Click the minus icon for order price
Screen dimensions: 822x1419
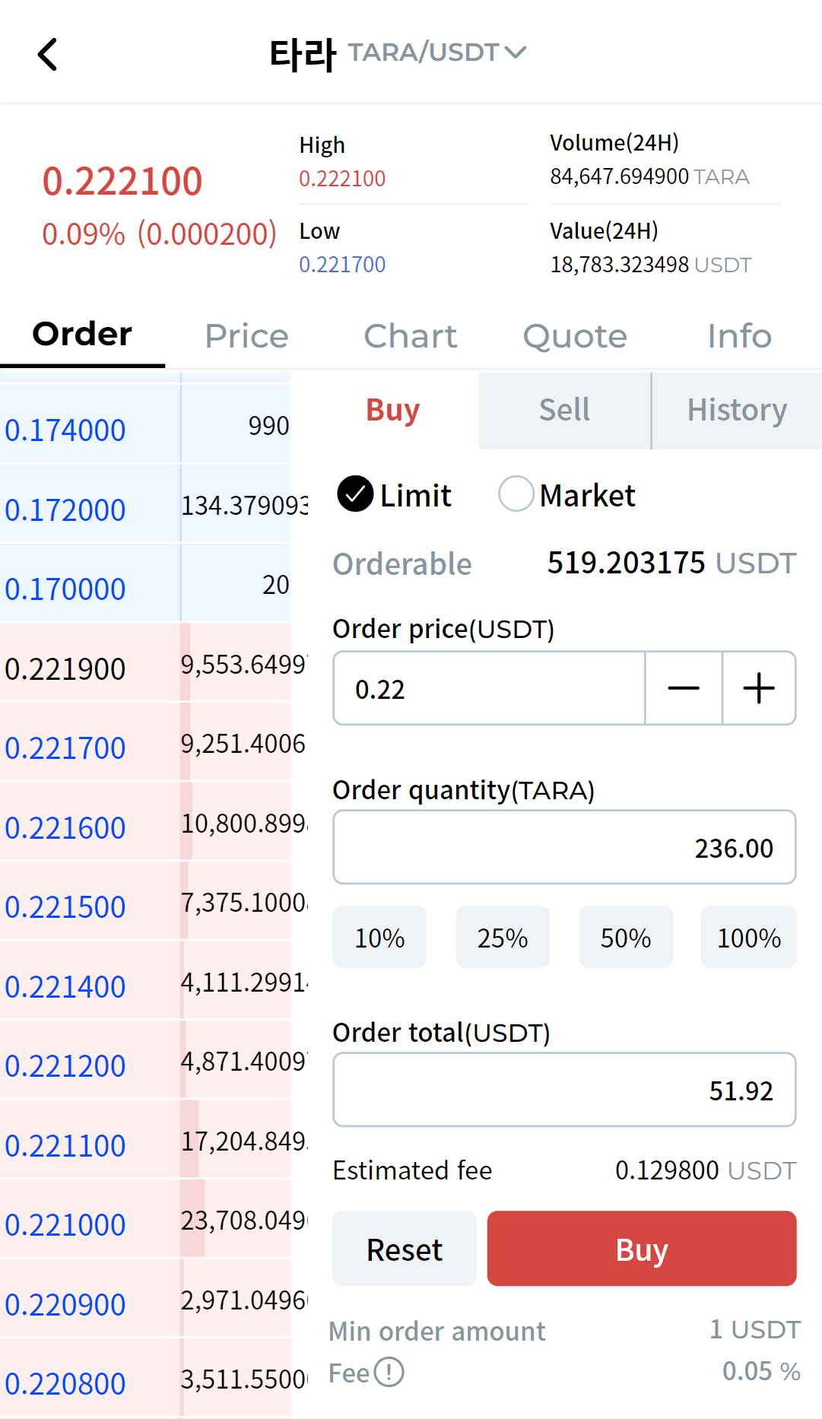click(x=683, y=688)
